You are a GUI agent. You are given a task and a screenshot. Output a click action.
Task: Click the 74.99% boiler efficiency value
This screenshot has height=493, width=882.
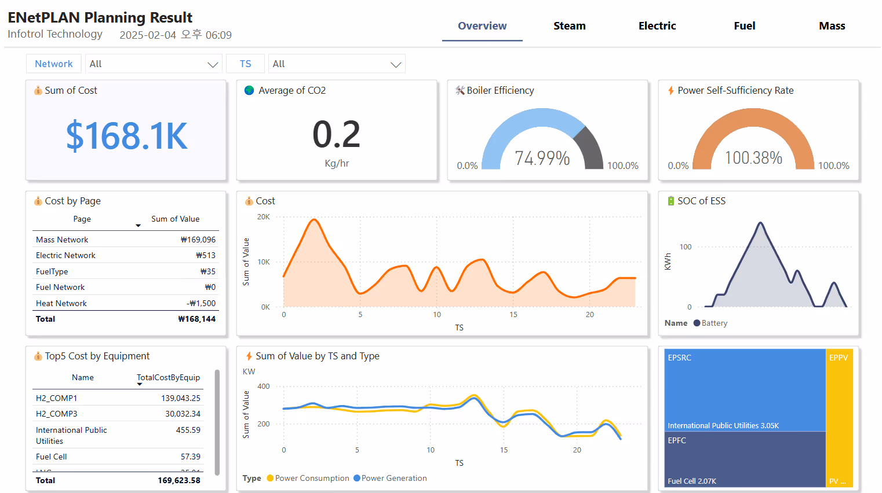[x=542, y=158]
